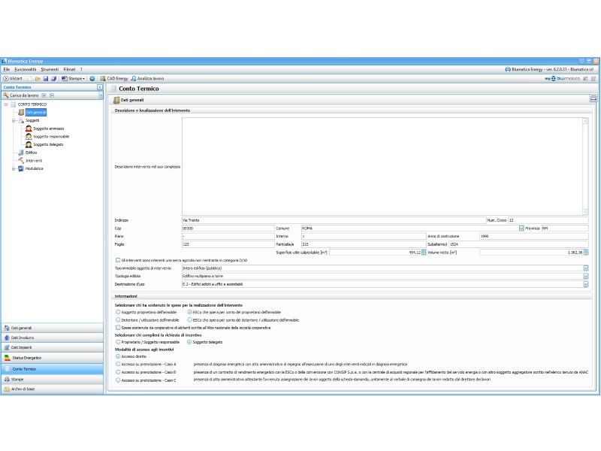The image size is (601, 451).
Task: Open the Strumenti menu
Action: pyautogui.click(x=50, y=69)
